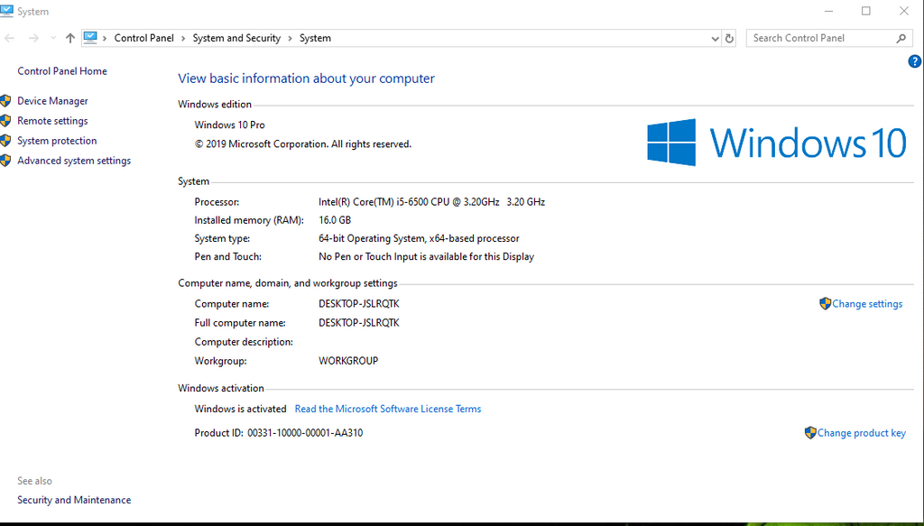Expand the chevron after Control Panel breadcrumb
The width and height of the screenshot is (924, 526).
coord(183,38)
